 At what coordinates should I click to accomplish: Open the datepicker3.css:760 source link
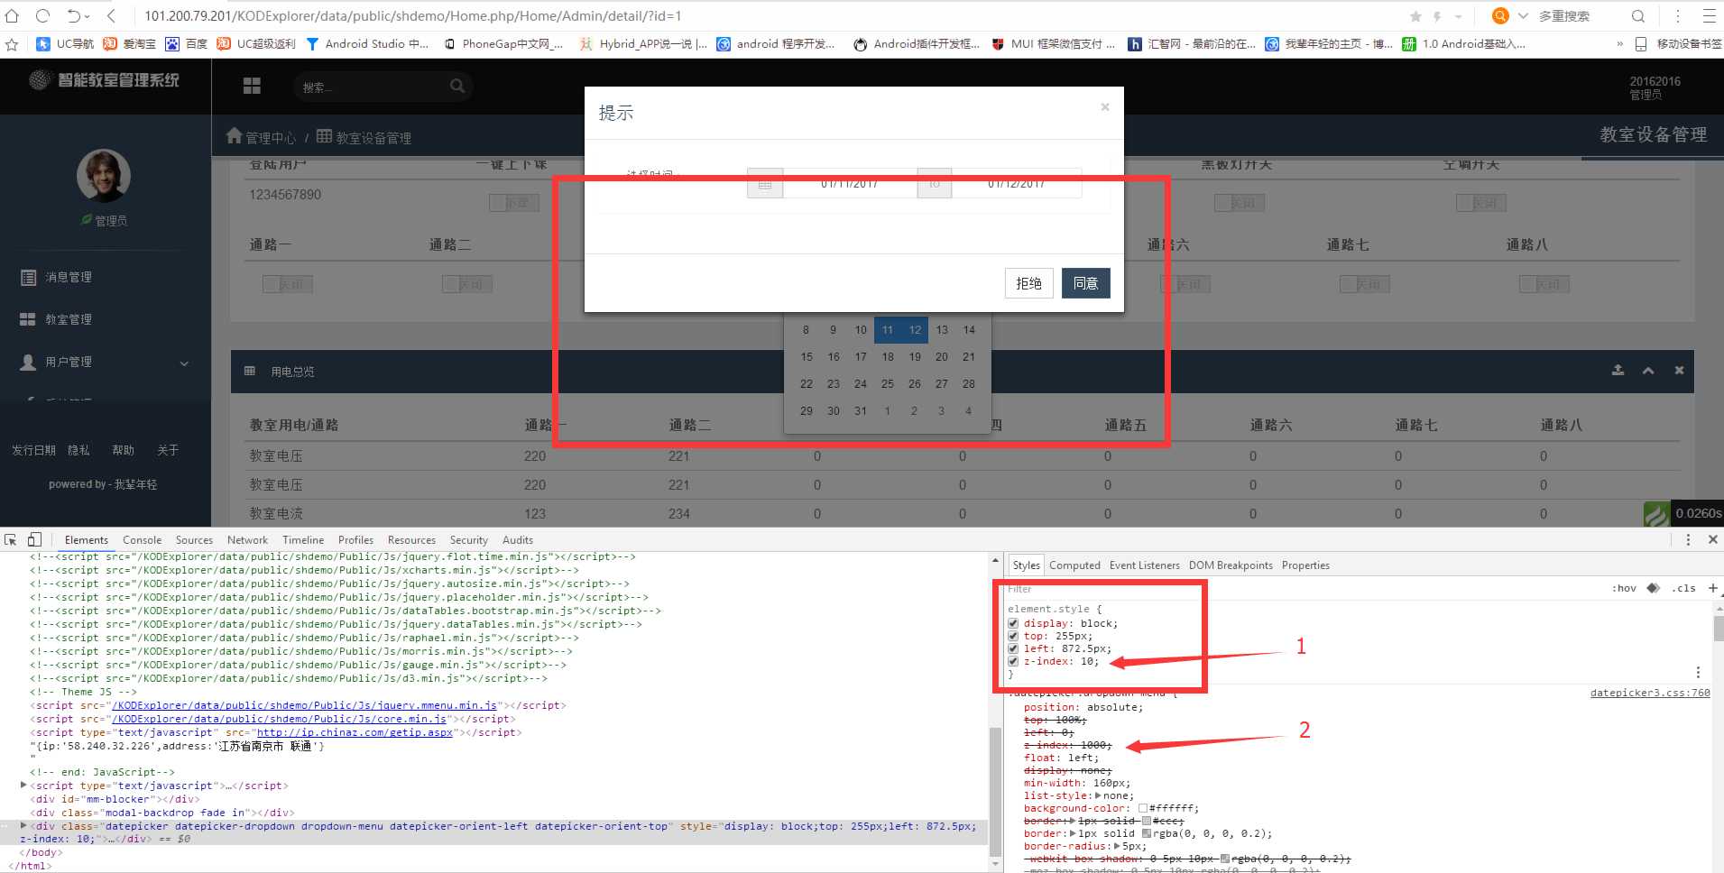click(1650, 693)
